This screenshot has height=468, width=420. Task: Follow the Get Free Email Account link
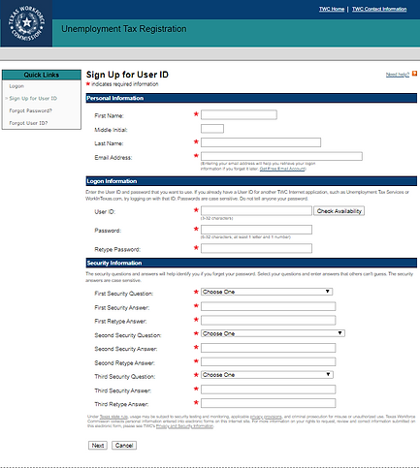click(x=282, y=169)
